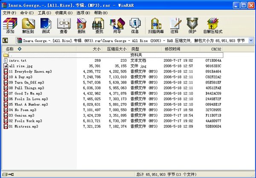256x178 pixels.
Task: Click the drive icon in status bar
Action: [x=5, y=175]
